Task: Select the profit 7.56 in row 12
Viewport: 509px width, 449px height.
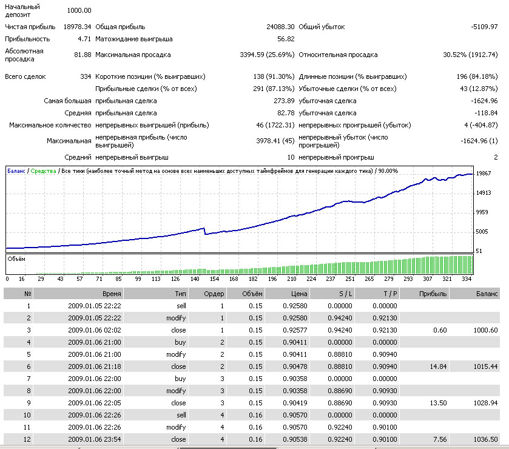Action: 440,439
